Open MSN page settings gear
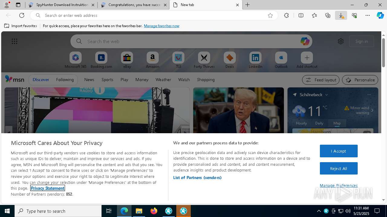Screen dimensions: 387x217 click(341, 41)
